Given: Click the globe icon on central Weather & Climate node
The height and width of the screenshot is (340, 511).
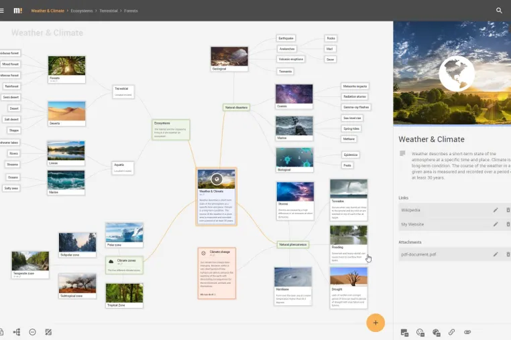Looking at the screenshot, I should tap(217, 179).
